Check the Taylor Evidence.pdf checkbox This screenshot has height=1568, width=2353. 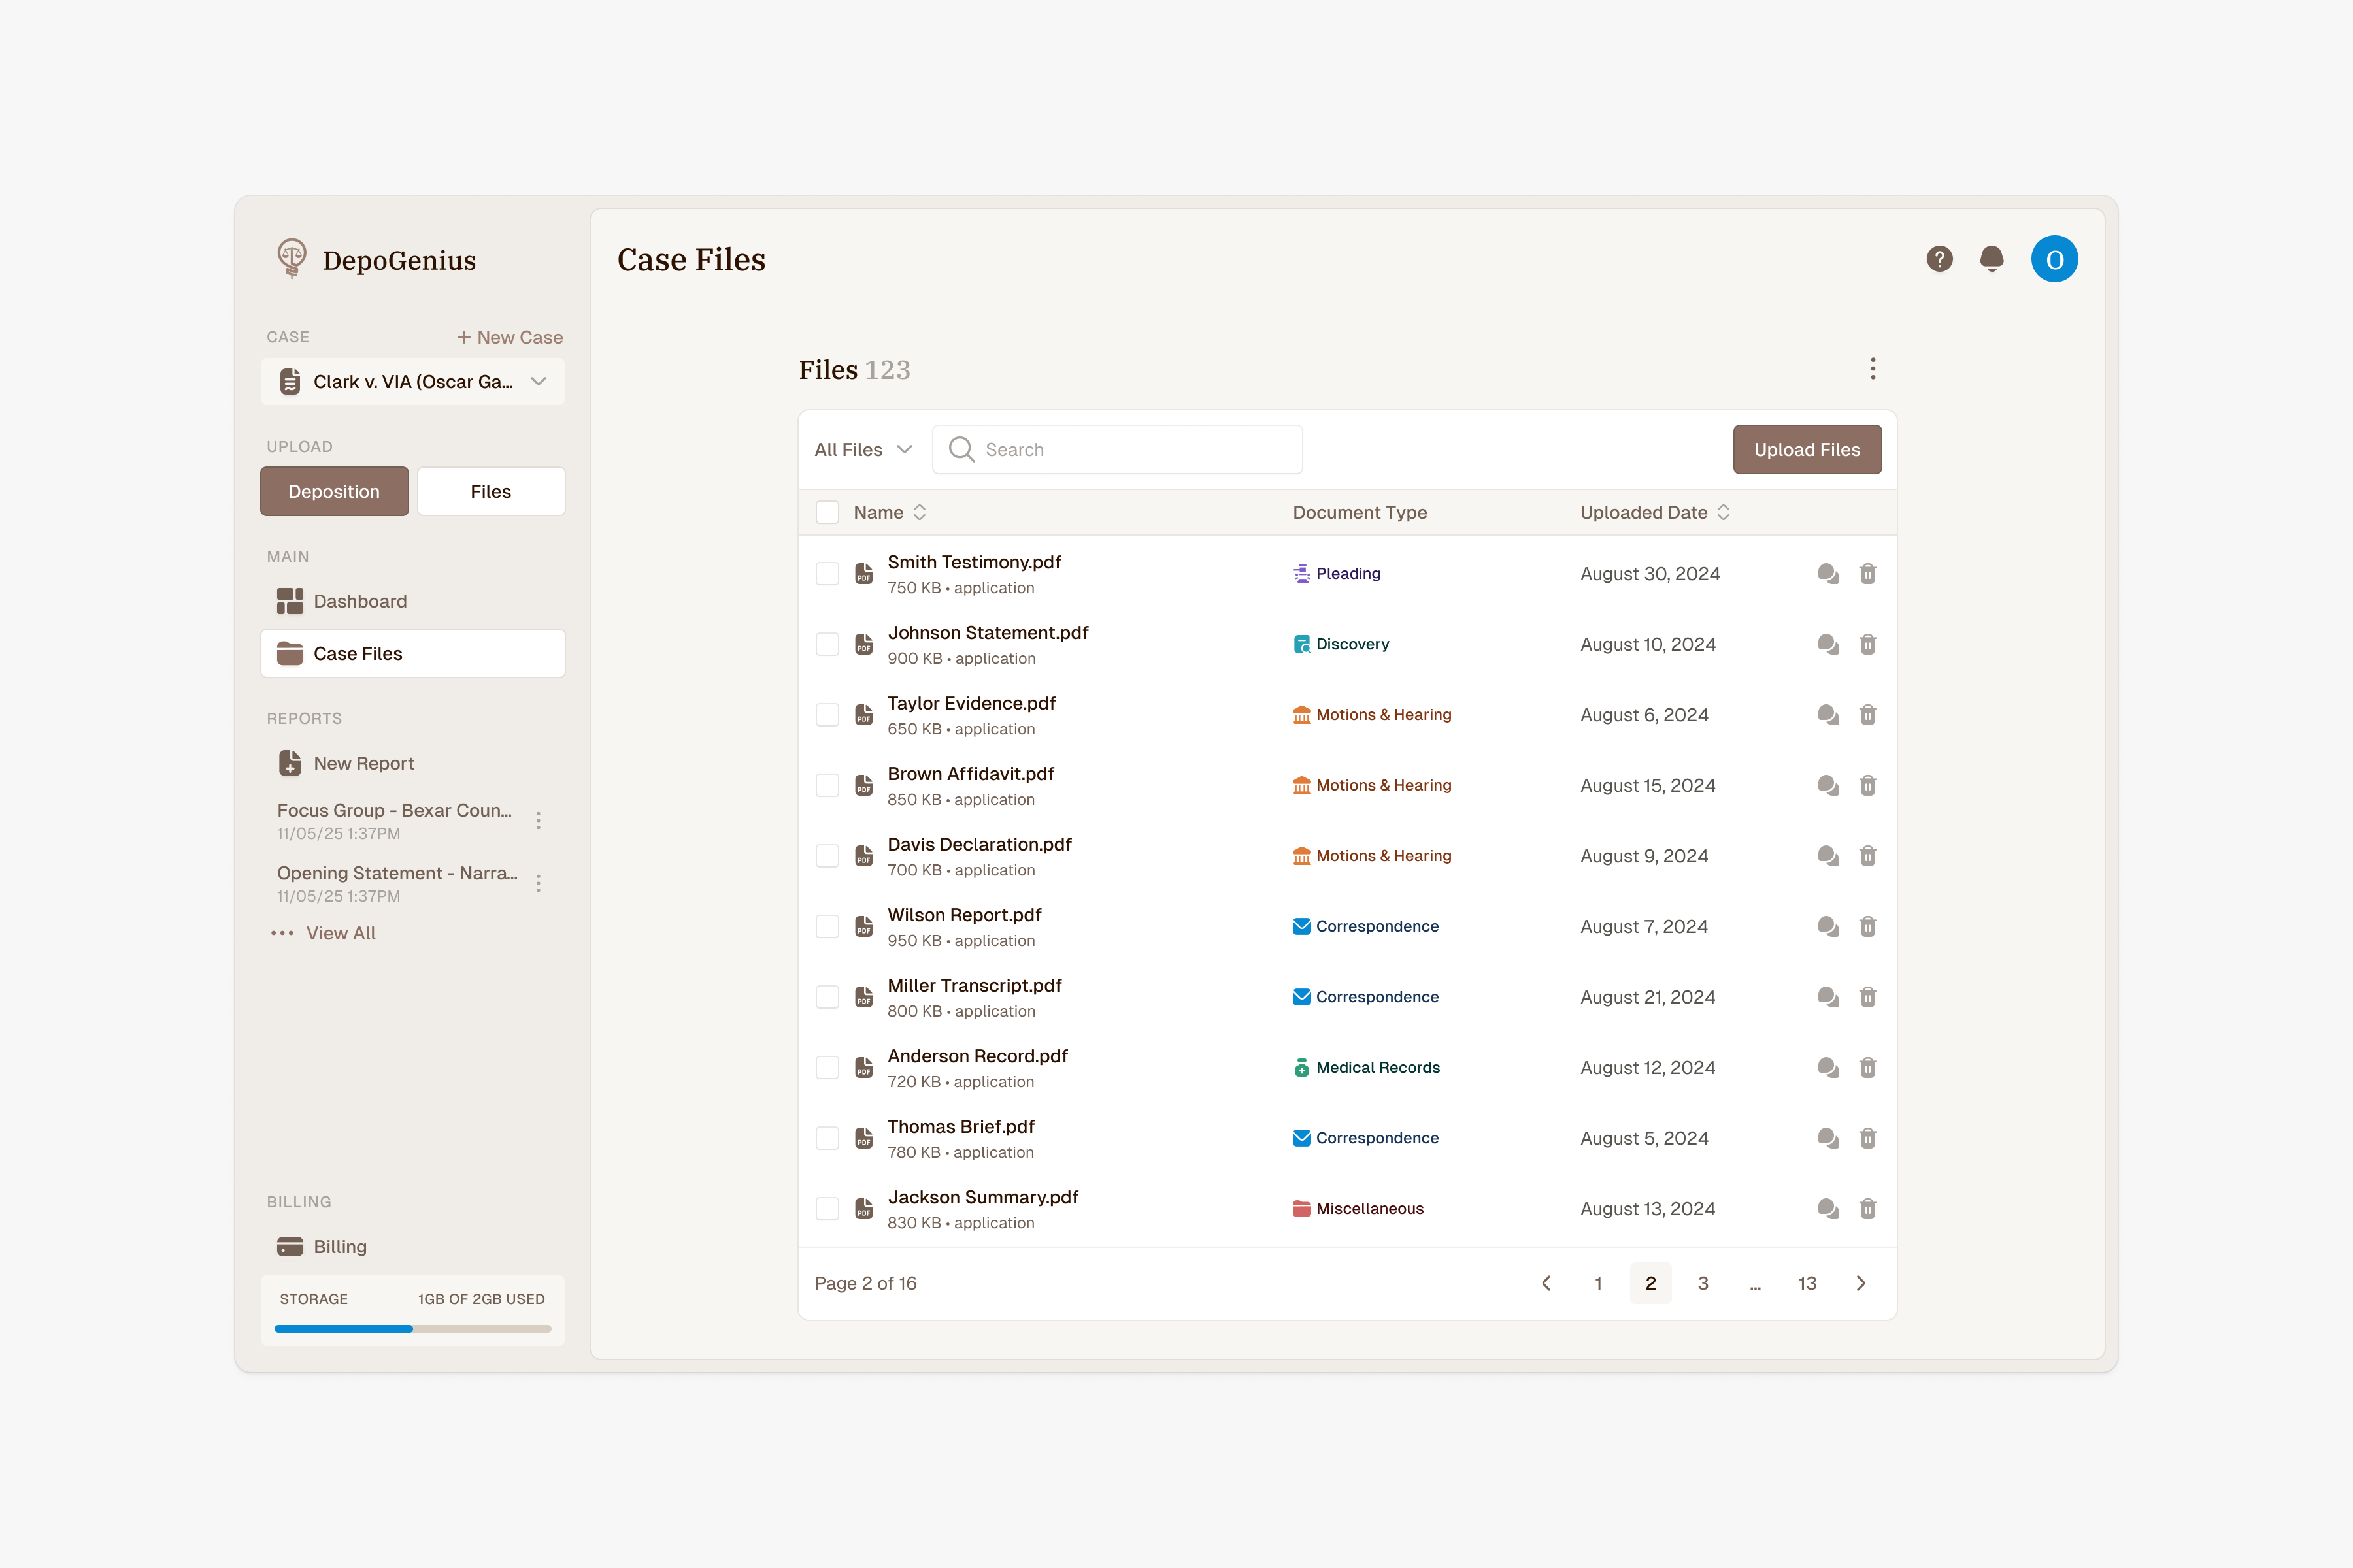(827, 715)
